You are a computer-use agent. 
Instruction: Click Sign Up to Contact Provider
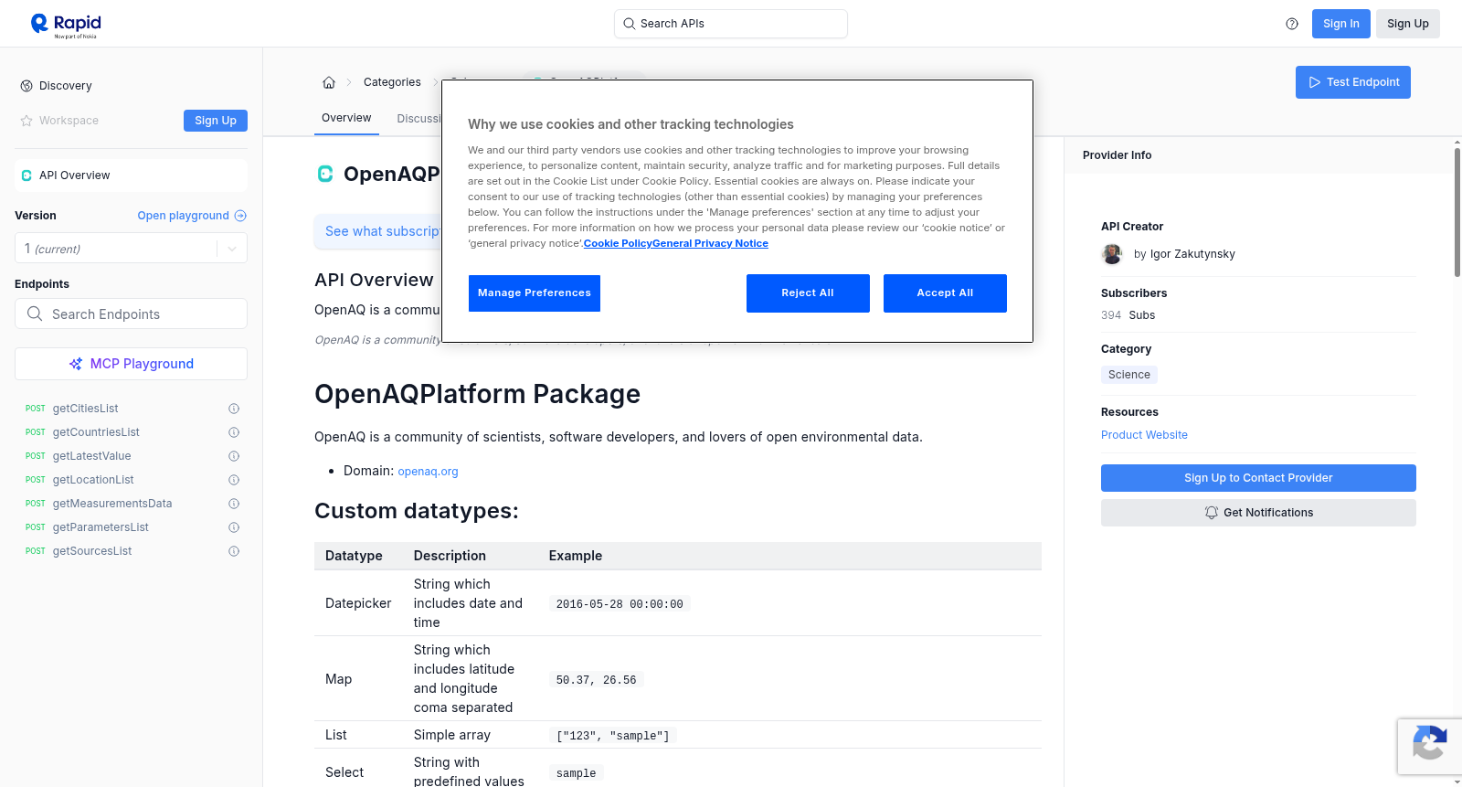coord(1258,478)
